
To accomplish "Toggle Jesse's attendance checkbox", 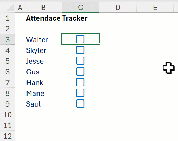I will click(80, 60).
